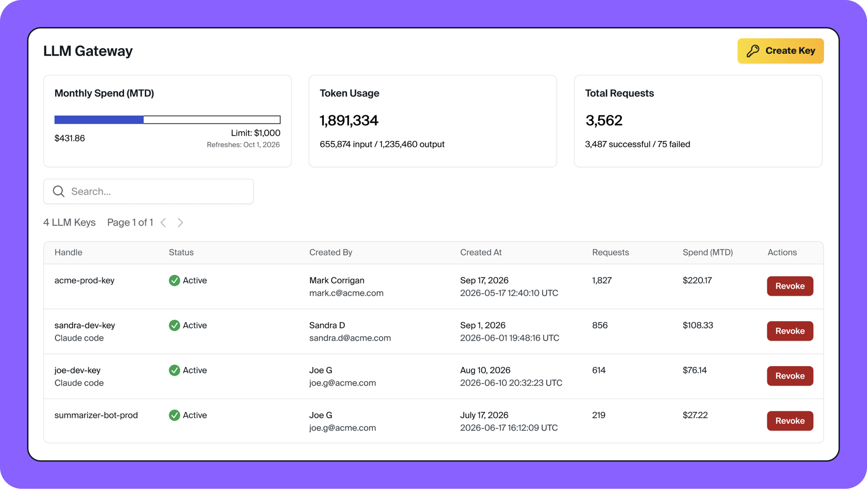Viewport: 867px width, 489px height.
Task: Click creator name Mark Corrigan
Action: point(337,280)
